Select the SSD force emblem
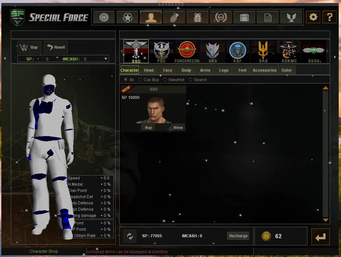 pyautogui.click(x=136, y=51)
